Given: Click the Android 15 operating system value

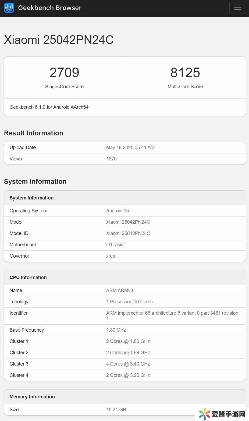Looking at the screenshot, I should [x=118, y=211].
